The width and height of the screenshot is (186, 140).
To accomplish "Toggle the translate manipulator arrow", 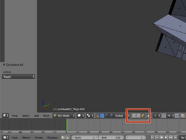I will pyautogui.click(x=102, y=116).
